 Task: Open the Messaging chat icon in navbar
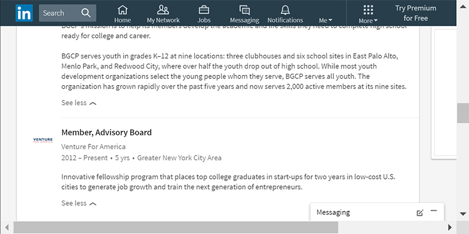(x=244, y=10)
